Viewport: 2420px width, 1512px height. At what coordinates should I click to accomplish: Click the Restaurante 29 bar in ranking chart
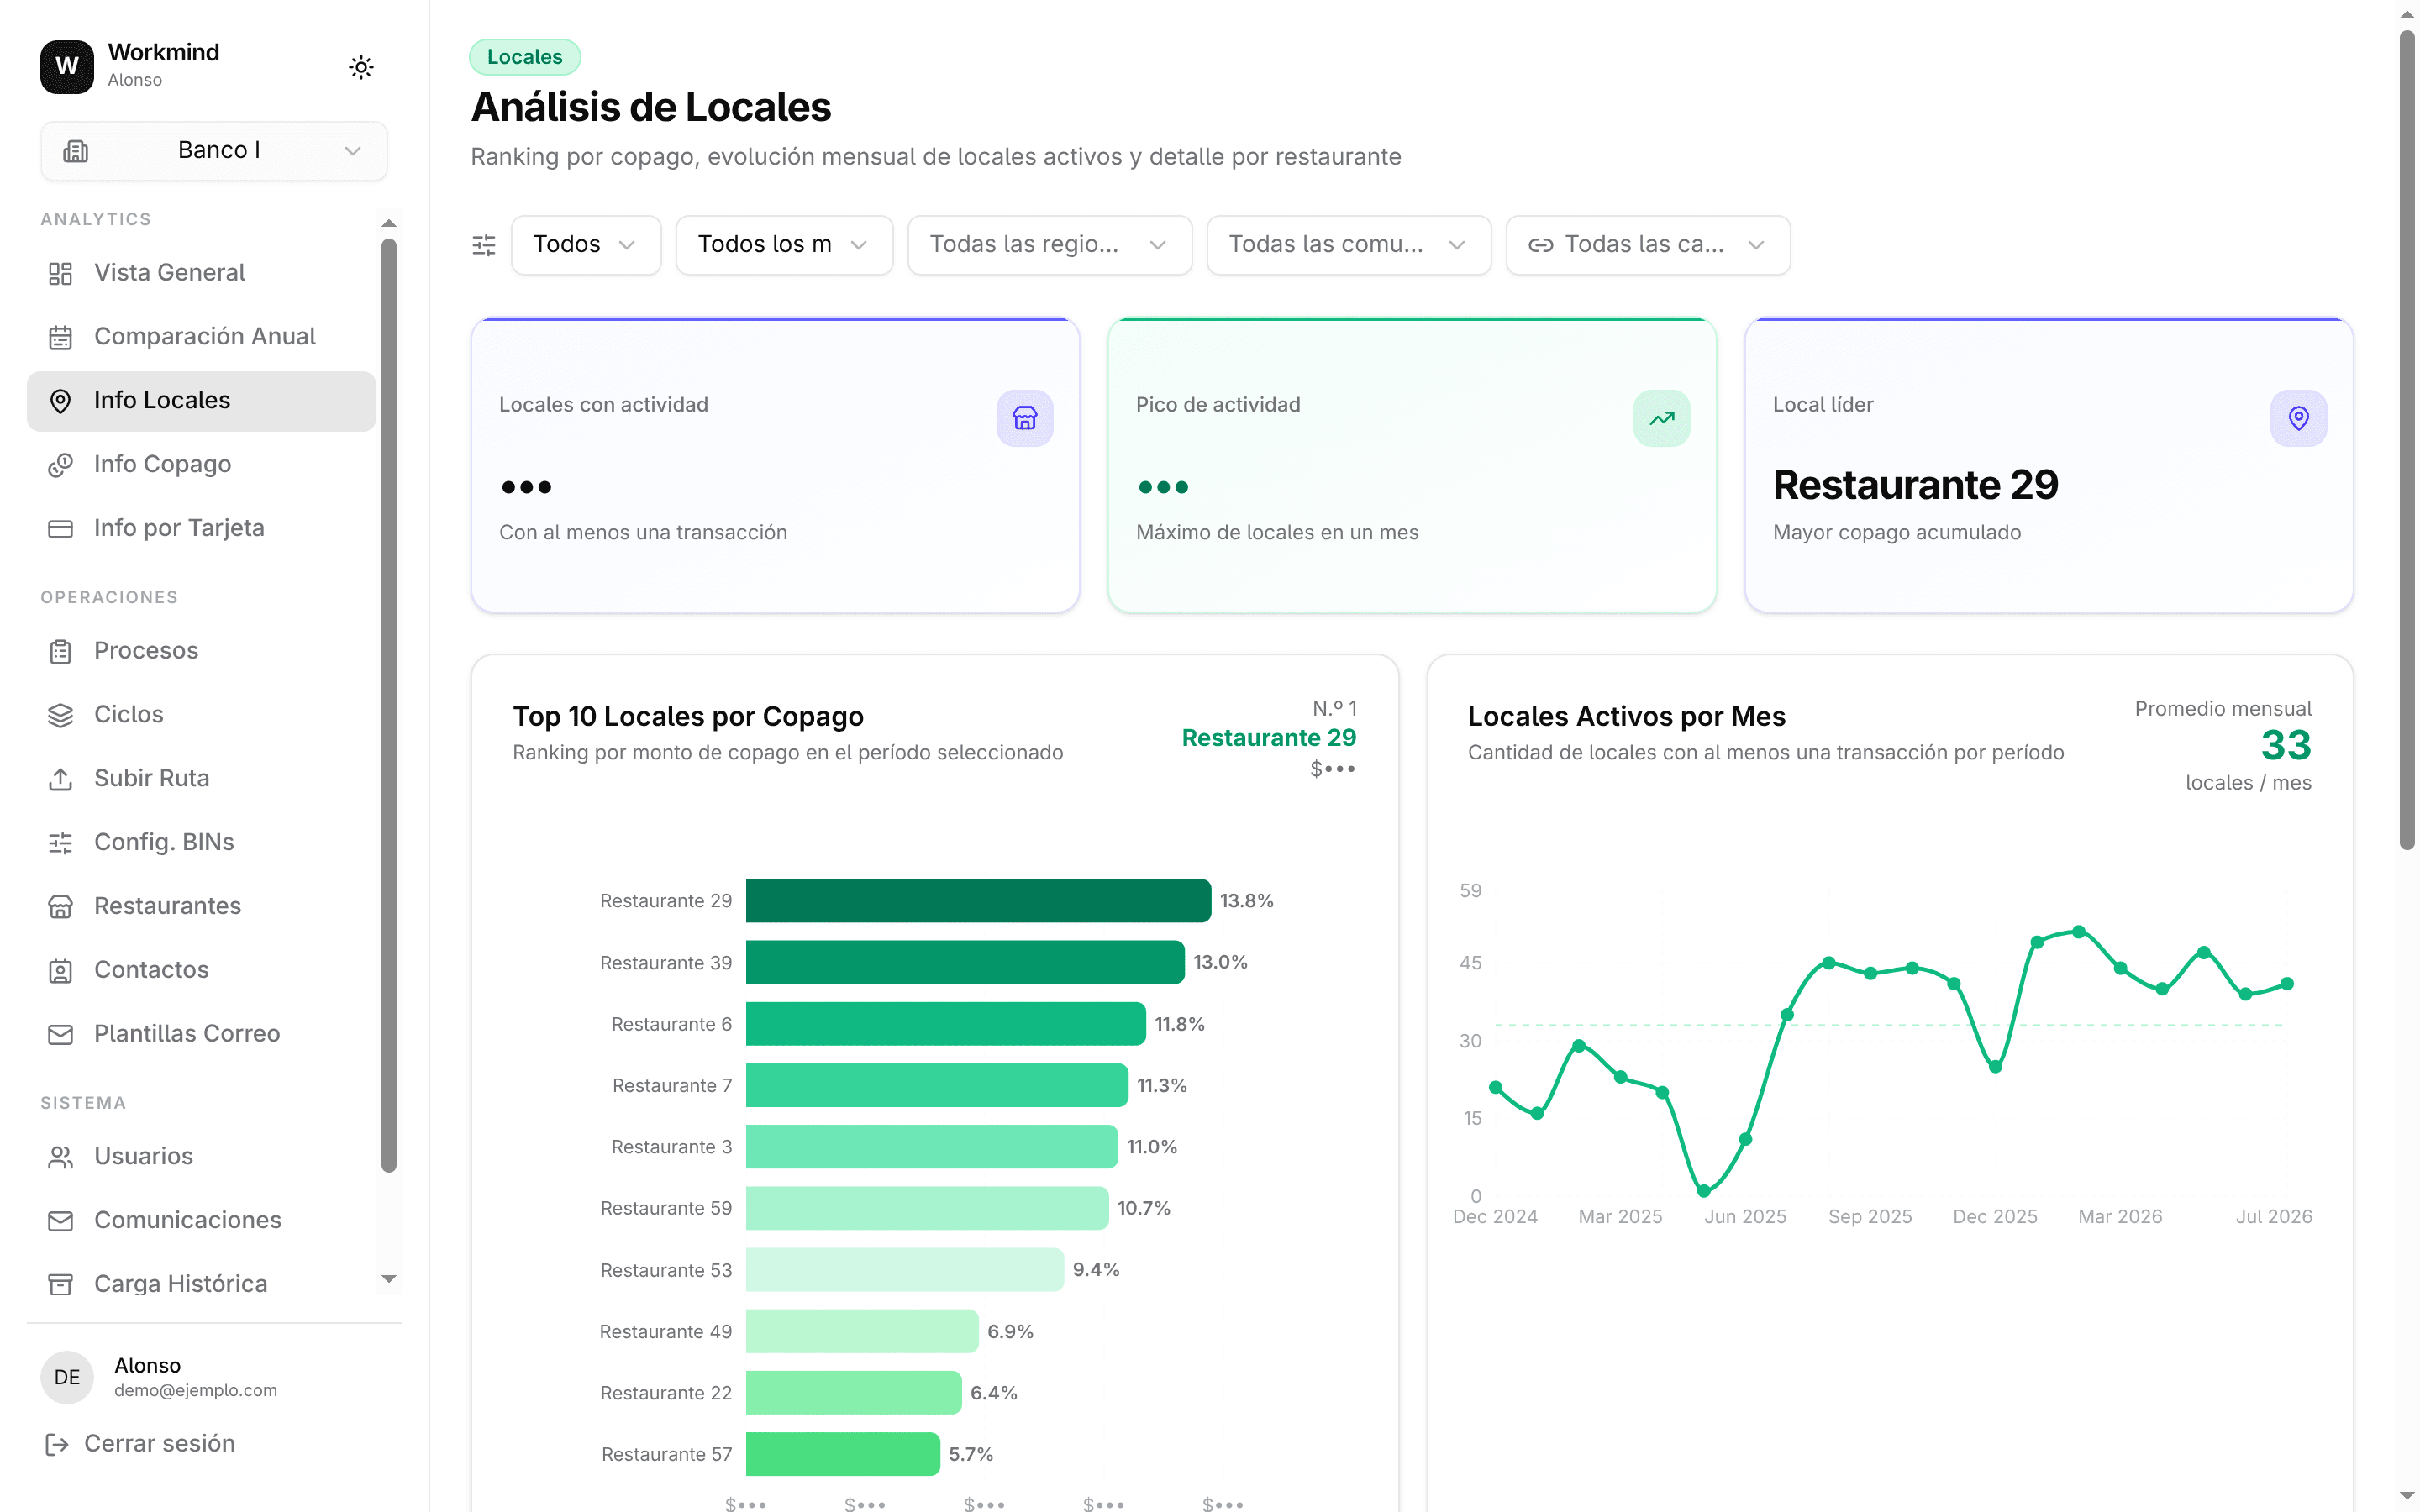[x=978, y=901]
